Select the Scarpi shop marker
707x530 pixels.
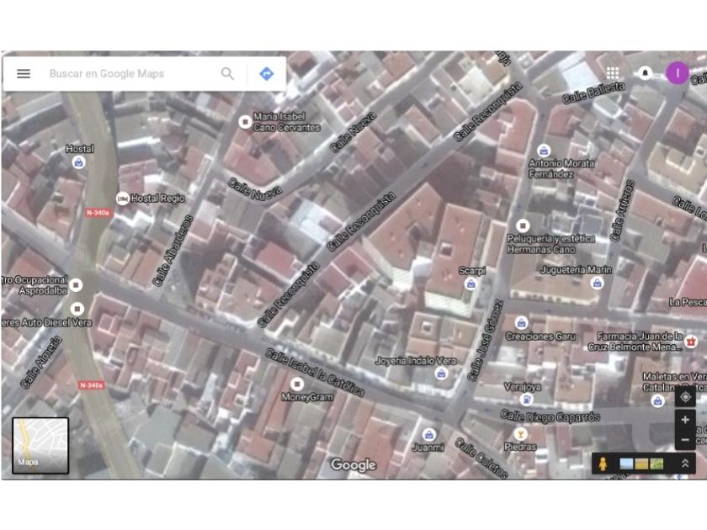[x=470, y=284]
